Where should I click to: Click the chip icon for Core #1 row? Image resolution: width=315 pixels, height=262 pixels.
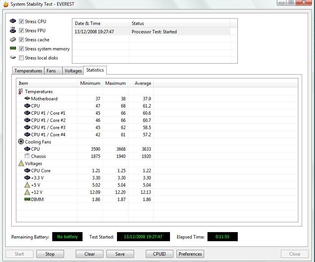pos(27,113)
